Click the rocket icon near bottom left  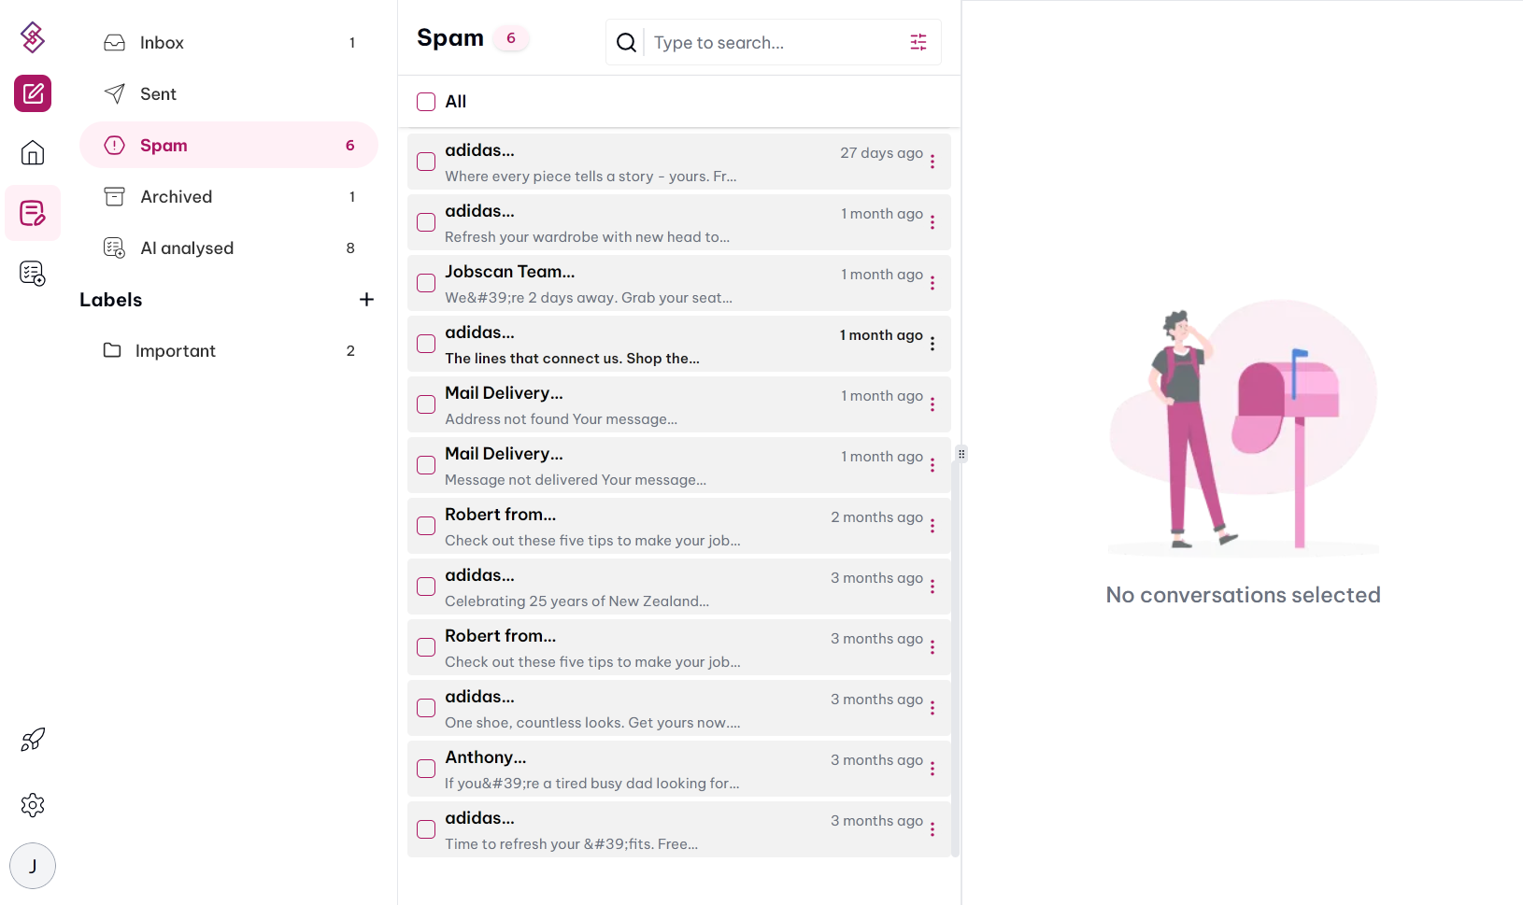click(32, 740)
